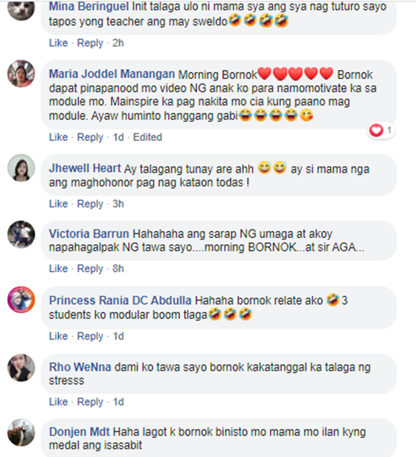The image size is (416, 457).
Task: Open Donjen Mdt's name link
Action: [x=79, y=431]
